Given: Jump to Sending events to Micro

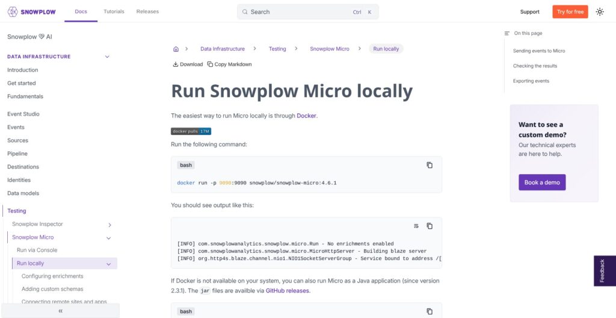Looking at the screenshot, I should [x=539, y=51].
